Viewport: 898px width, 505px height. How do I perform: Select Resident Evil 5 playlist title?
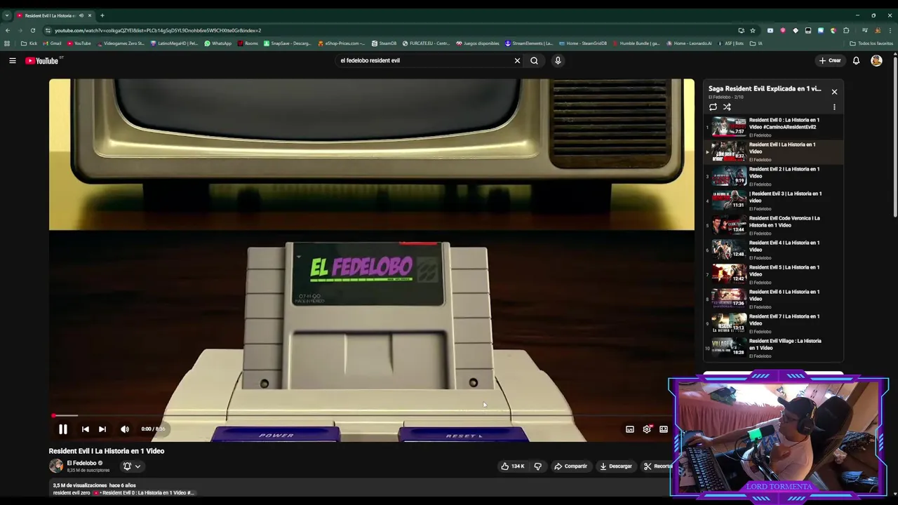pos(784,271)
